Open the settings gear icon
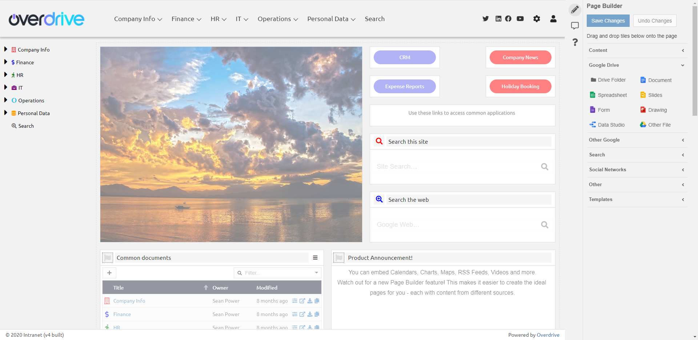Image resolution: width=698 pixels, height=340 pixels. point(537,19)
